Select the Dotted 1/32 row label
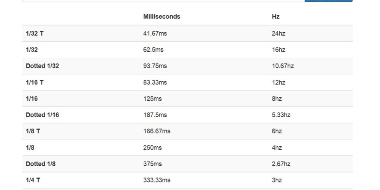The height and width of the screenshot is (190, 380). point(42,66)
